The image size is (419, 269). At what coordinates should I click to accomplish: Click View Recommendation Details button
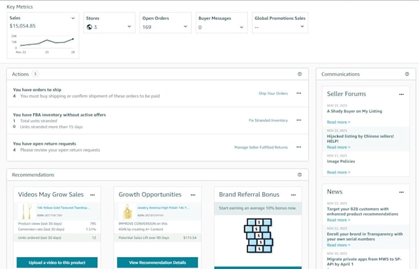[x=157, y=263]
